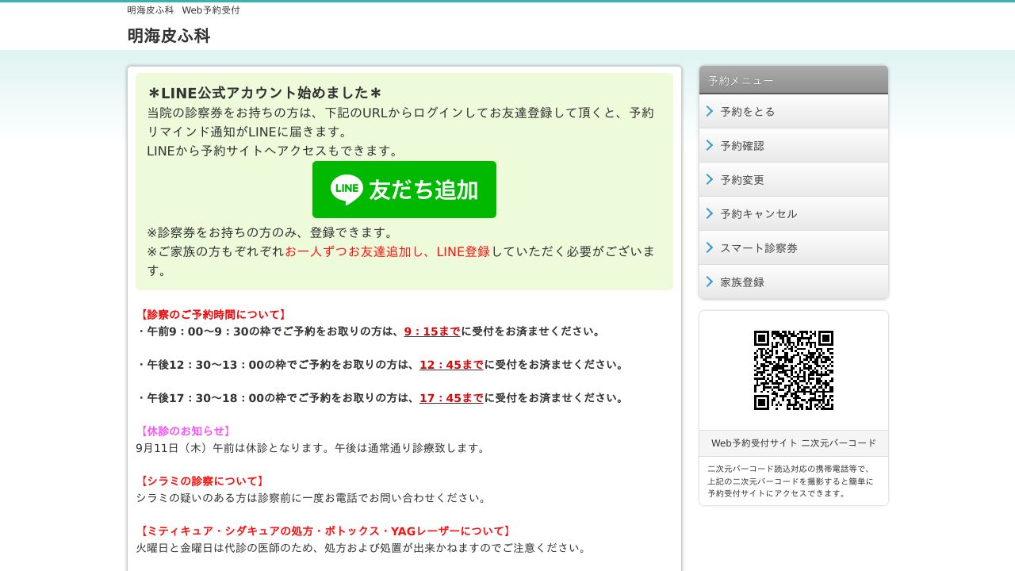Screen dimensions: 1015x571
Task: Click the chevron icon beside スマート診察券
Action: 709,247
